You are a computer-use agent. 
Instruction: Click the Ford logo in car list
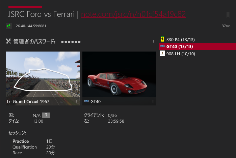pos(162,46)
